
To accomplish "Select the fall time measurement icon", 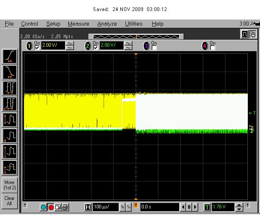I will point(10,72).
